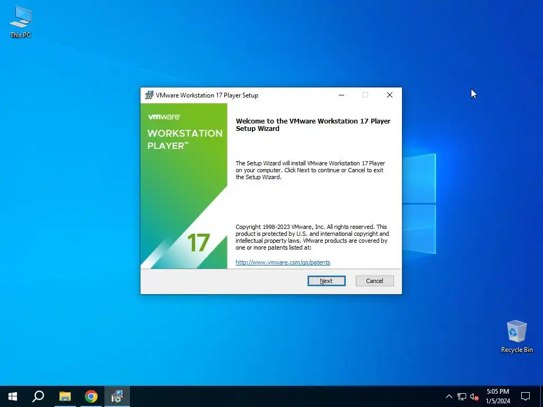
Task: Open the vmware.com patents link
Action: [283, 262]
